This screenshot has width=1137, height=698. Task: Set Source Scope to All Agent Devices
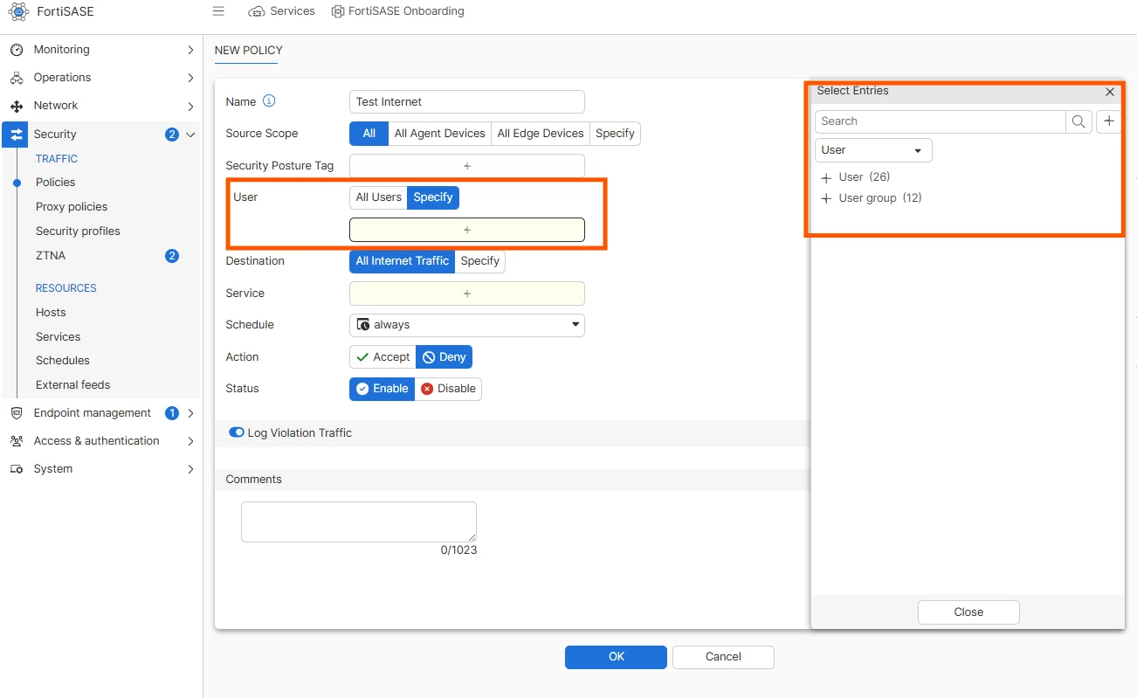click(x=439, y=134)
